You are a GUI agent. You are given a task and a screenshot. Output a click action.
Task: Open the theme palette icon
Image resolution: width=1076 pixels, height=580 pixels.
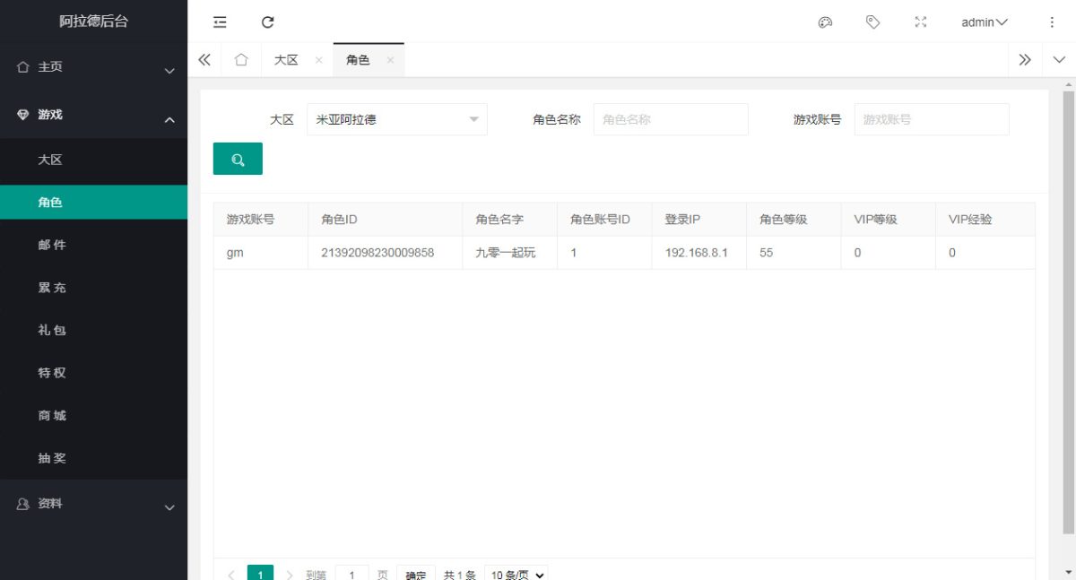pyautogui.click(x=826, y=22)
